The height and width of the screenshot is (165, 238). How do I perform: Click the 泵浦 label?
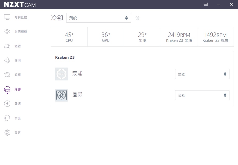point(77,74)
